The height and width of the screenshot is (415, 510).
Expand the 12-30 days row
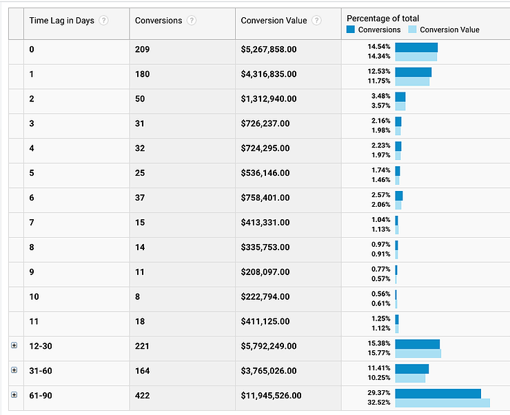[x=14, y=345]
